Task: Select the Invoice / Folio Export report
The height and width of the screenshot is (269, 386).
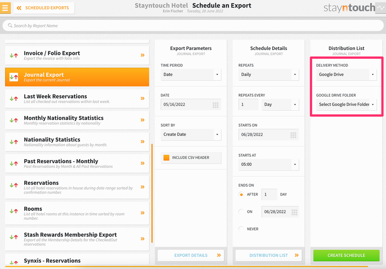Action: click(x=77, y=55)
